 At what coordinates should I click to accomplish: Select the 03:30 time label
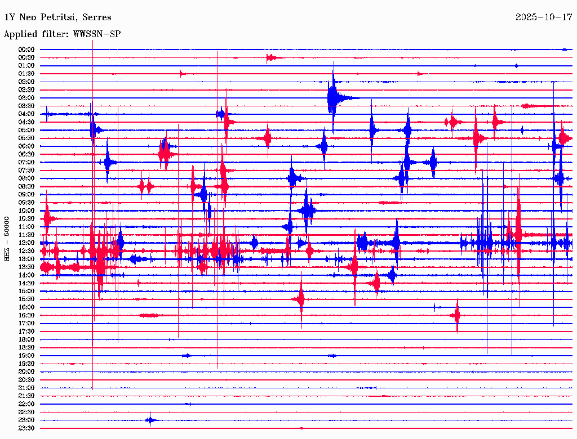coord(26,106)
